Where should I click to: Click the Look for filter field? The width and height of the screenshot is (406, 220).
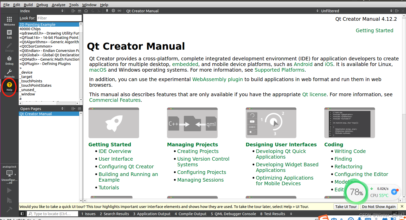click(59, 18)
